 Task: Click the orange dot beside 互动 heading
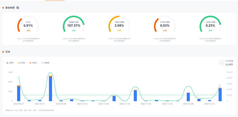pyautogui.click(x=3, y=52)
